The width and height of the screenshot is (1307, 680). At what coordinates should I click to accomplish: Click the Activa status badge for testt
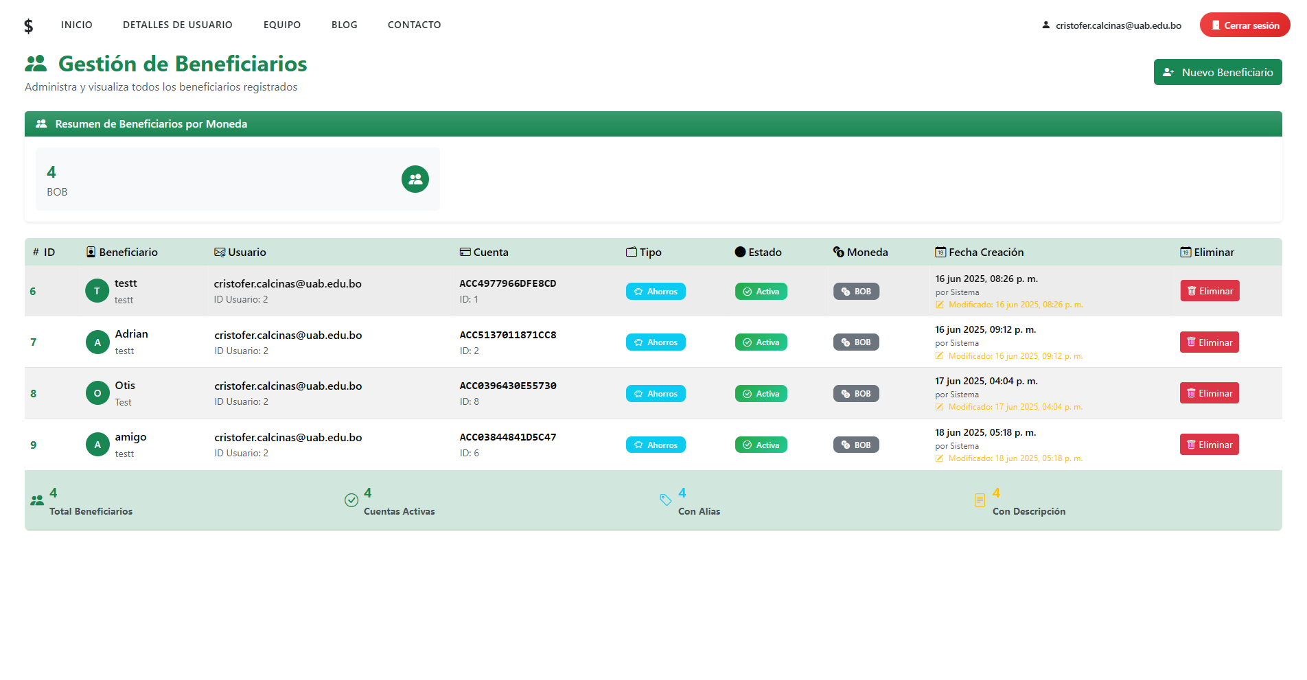(761, 291)
